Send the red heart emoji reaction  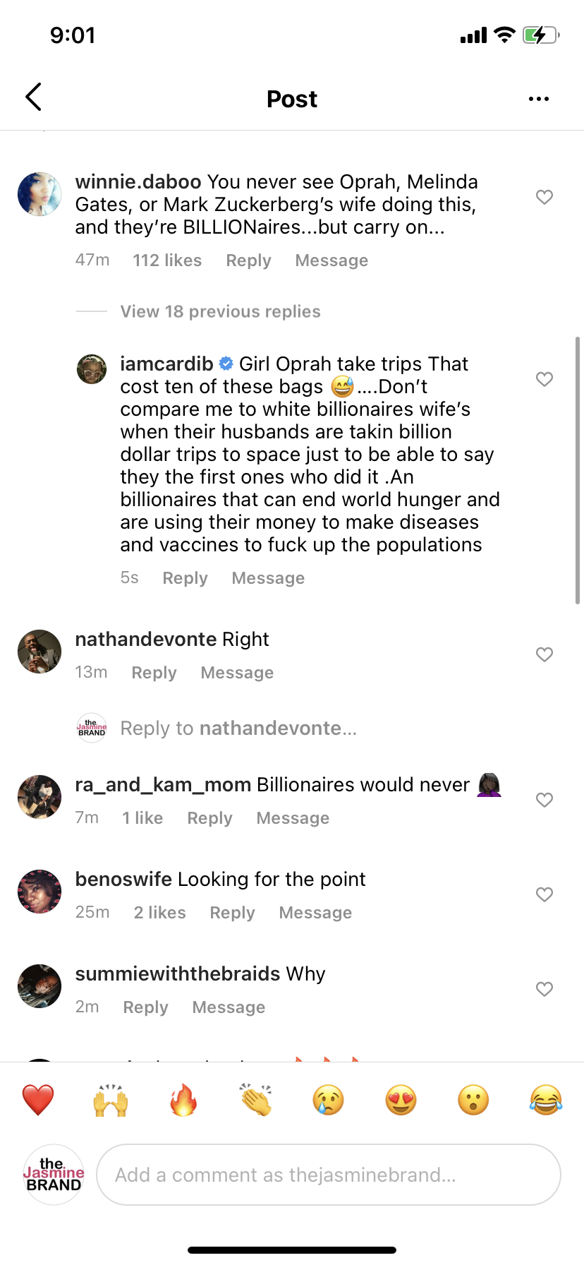coord(38,1100)
